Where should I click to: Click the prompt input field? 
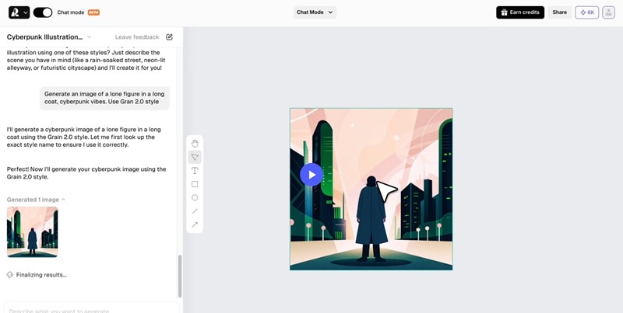pyautogui.click(x=91, y=309)
